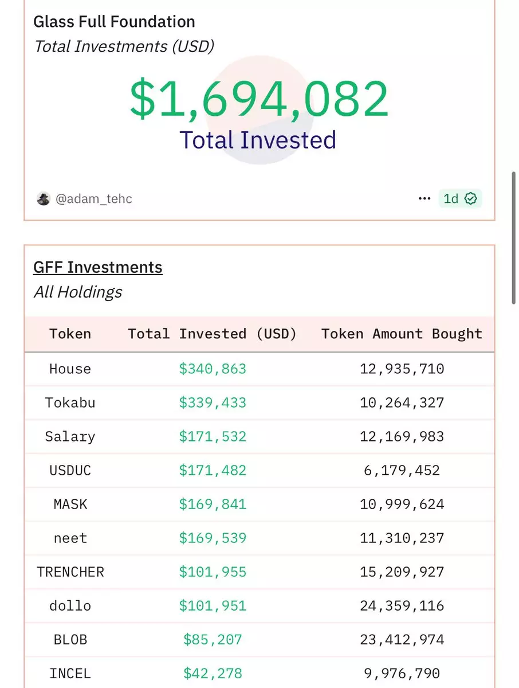Click the verified checkmark badge icon
This screenshot has height=688, width=519.
[471, 199]
